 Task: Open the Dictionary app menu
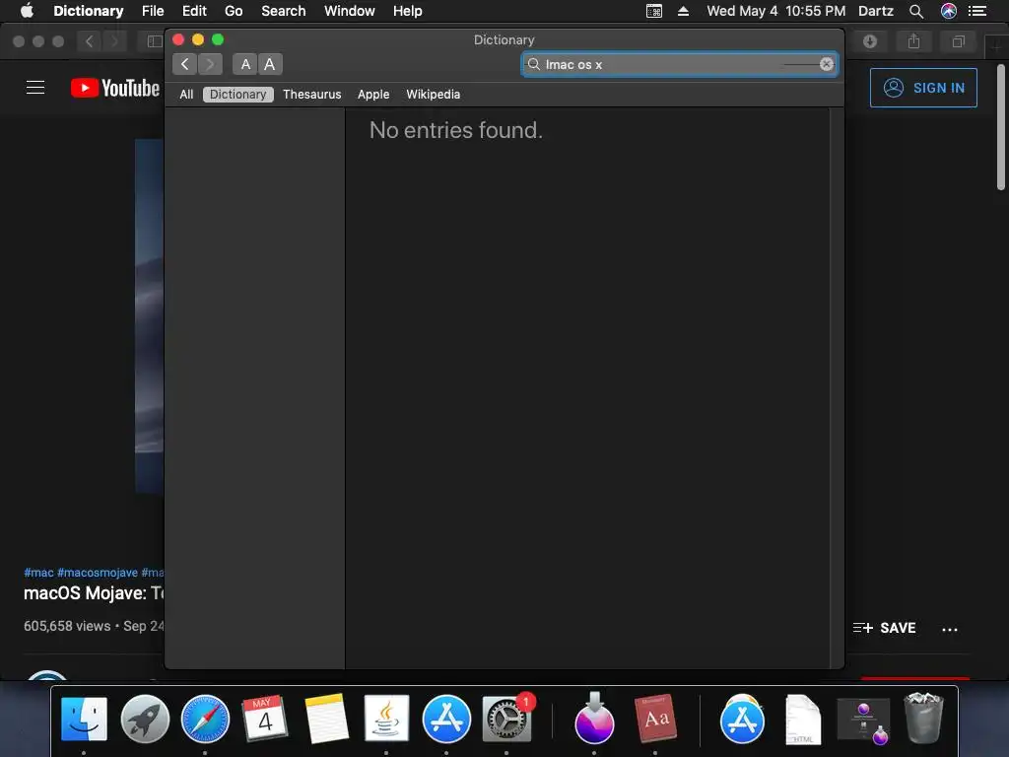coord(88,11)
